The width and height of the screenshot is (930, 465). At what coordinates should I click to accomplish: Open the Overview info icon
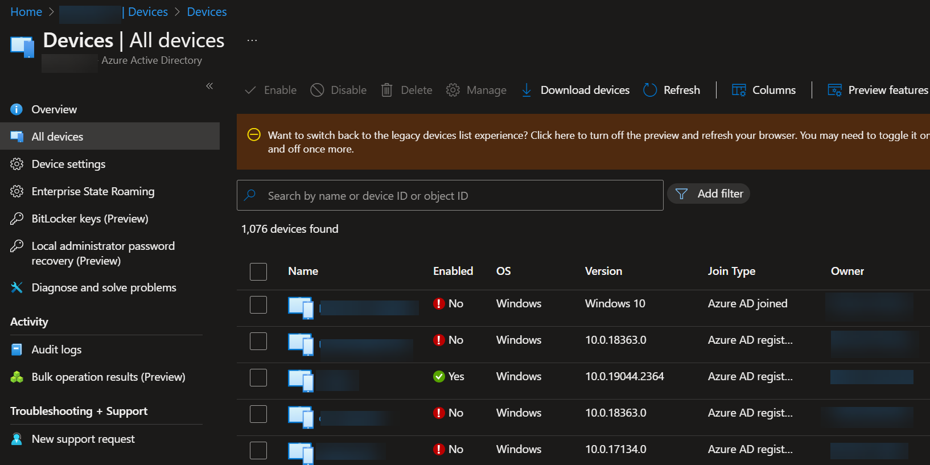tap(17, 109)
